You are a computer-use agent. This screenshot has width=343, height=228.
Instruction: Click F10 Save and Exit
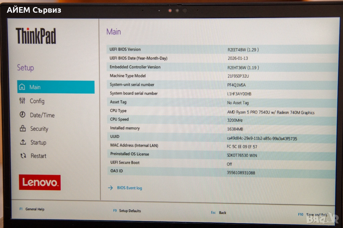pyautogui.click(x=313, y=215)
